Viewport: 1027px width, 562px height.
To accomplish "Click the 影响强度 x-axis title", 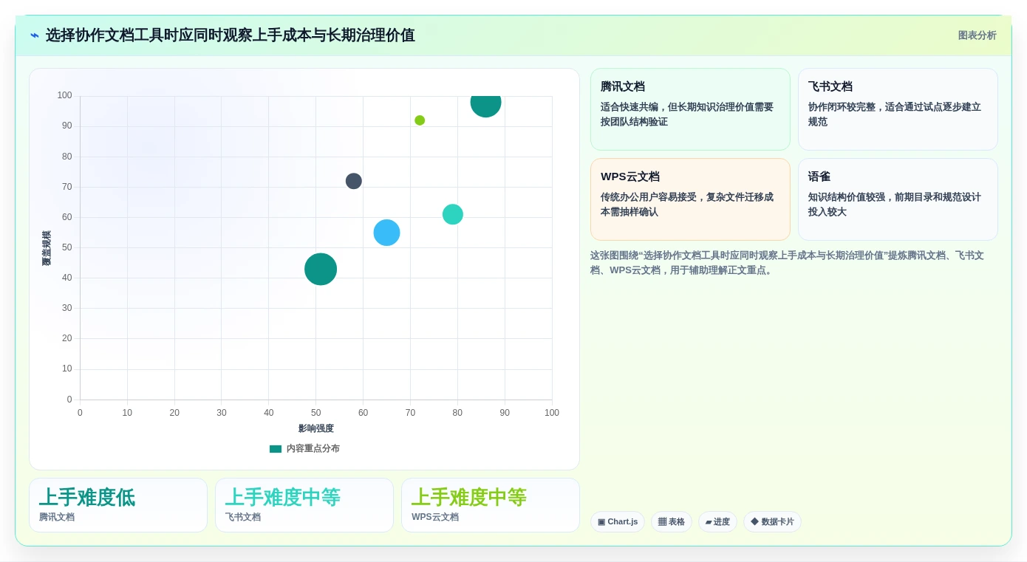I will 316,428.
